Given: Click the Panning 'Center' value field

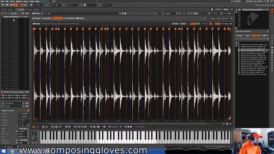Looking at the screenshot, I should click(x=24, y=116).
